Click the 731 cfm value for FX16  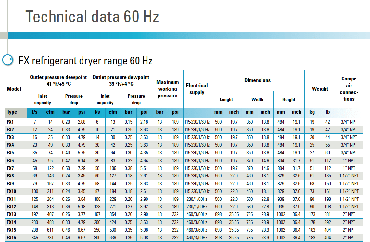(50, 238)
